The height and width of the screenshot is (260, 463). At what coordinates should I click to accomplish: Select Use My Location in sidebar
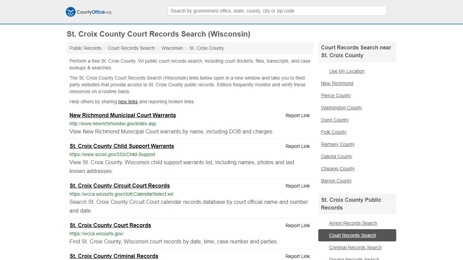[346, 71]
